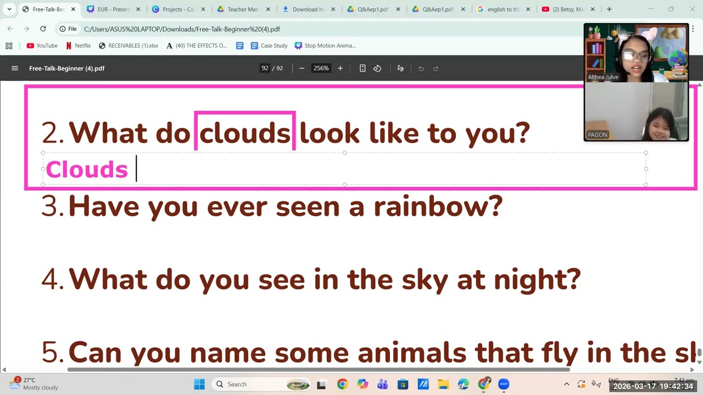
Task: Close the english to thai tab
Action: [x=528, y=9]
